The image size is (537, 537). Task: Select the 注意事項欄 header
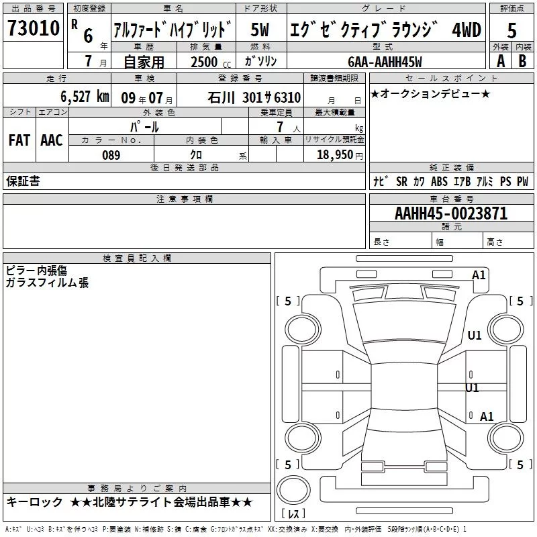(184, 199)
